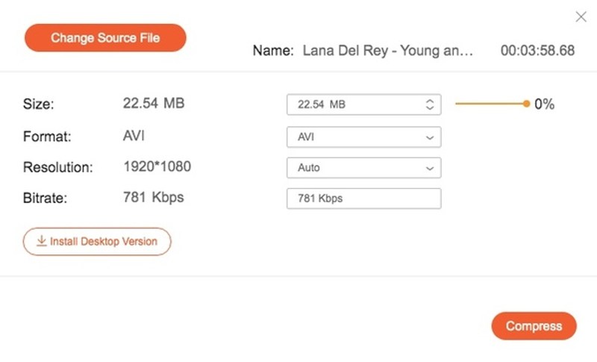Close the compressor dialog with the X
The width and height of the screenshot is (597, 362).
581,17
